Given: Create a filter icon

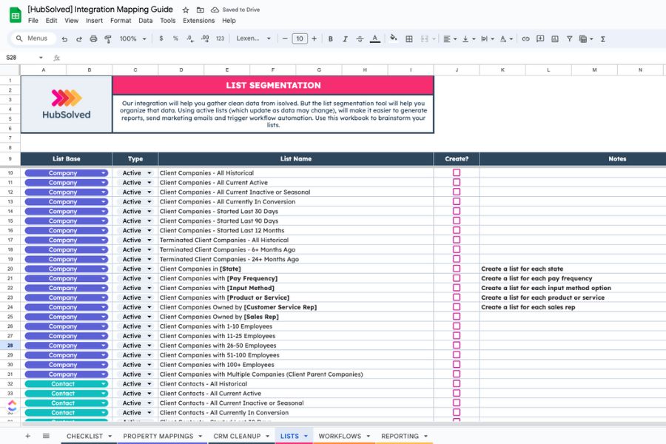Looking at the screenshot, I should (569, 38).
